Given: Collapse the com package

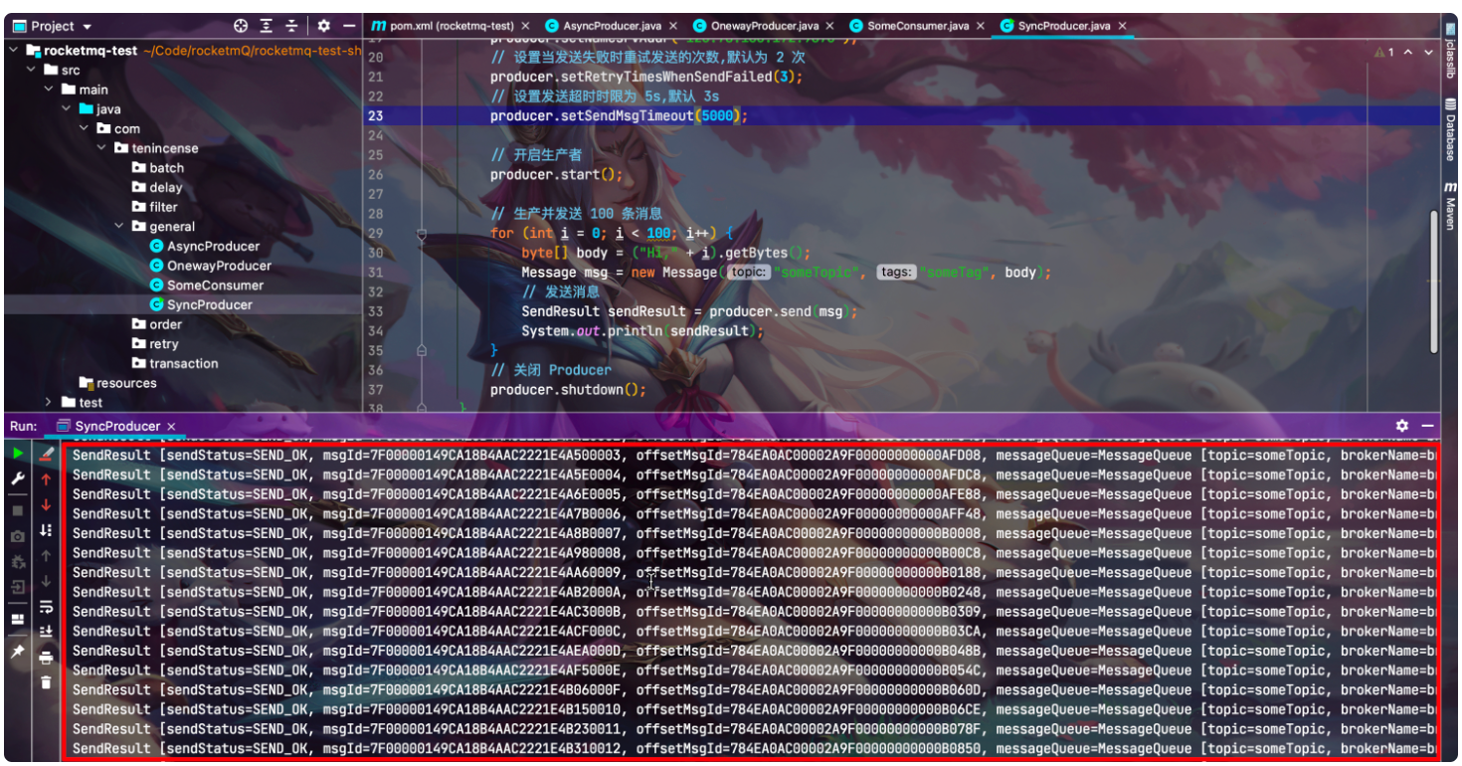Looking at the screenshot, I should pos(85,128).
